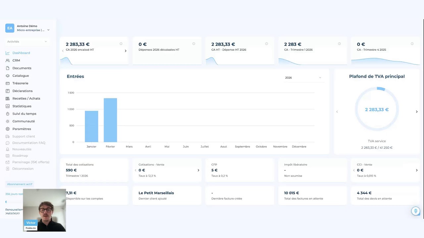Open the Dashboard icon in sidebar

point(8,53)
